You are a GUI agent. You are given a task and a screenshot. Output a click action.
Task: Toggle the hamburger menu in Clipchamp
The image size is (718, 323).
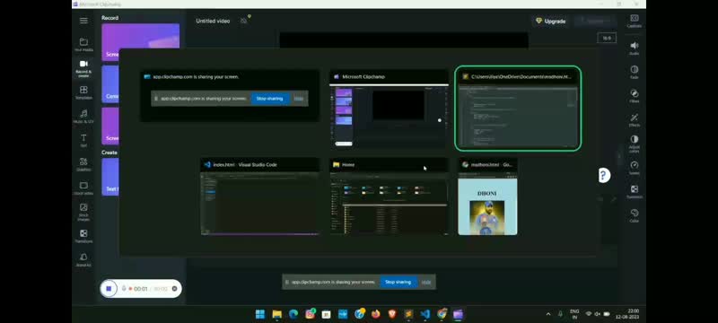pyautogui.click(x=83, y=21)
